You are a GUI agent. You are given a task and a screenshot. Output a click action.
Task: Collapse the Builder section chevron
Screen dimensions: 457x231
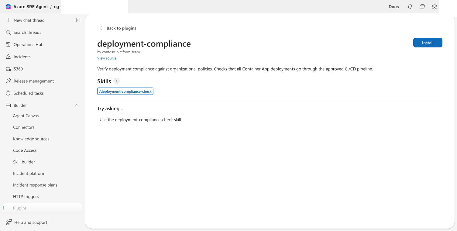click(x=77, y=105)
